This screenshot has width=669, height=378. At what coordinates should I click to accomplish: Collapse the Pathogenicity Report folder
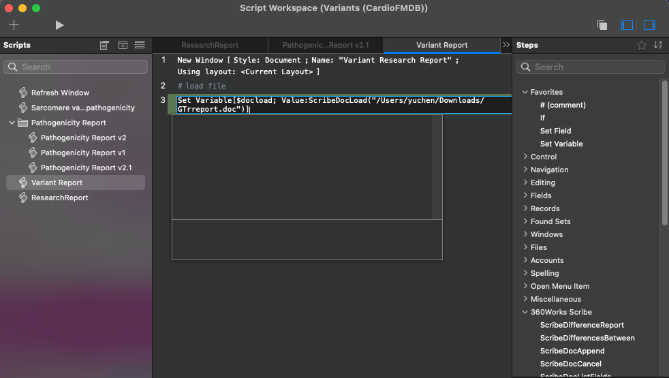tap(13, 123)
